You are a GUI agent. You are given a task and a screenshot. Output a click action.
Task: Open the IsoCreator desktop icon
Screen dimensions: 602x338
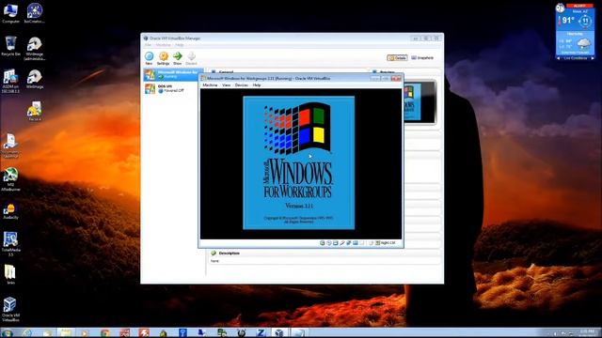[35, 13]
